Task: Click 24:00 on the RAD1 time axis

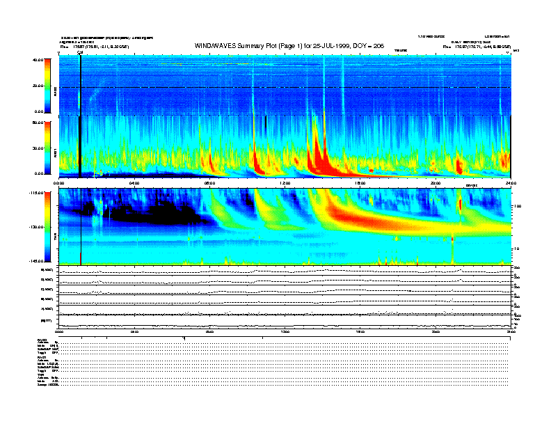Action: (x=511, y=183)
